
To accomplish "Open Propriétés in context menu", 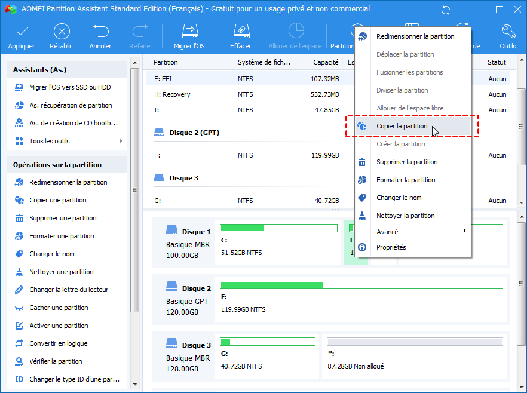I will point(413,247).
